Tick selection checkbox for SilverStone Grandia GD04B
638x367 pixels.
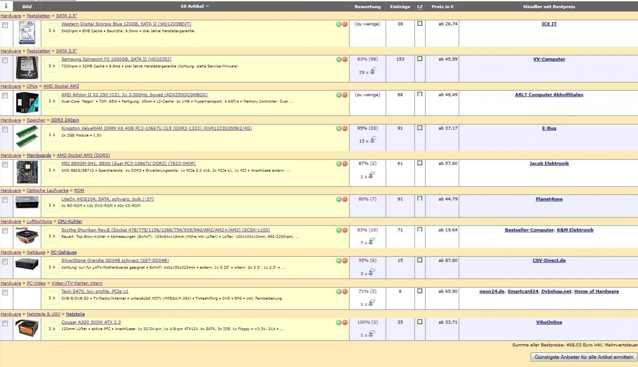(5, 262)
